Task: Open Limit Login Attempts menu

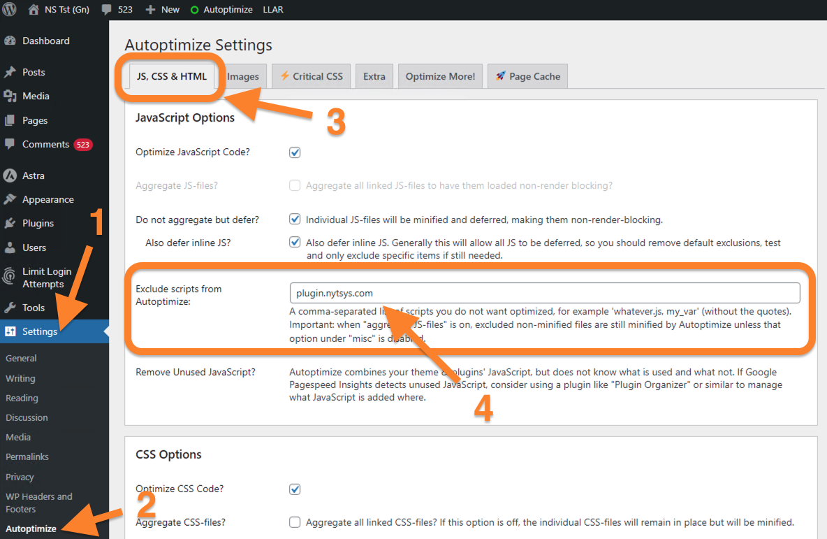Action: 46,278
